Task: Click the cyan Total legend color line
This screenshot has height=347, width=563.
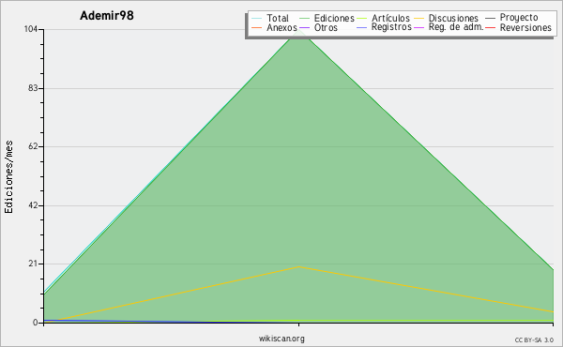Action: pos(256,18)
